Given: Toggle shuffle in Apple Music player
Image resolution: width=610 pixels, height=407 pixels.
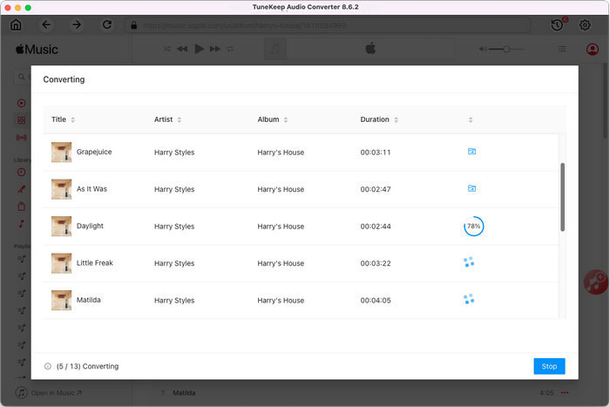Looking at the screenshot, I should (x=166, y=49).
